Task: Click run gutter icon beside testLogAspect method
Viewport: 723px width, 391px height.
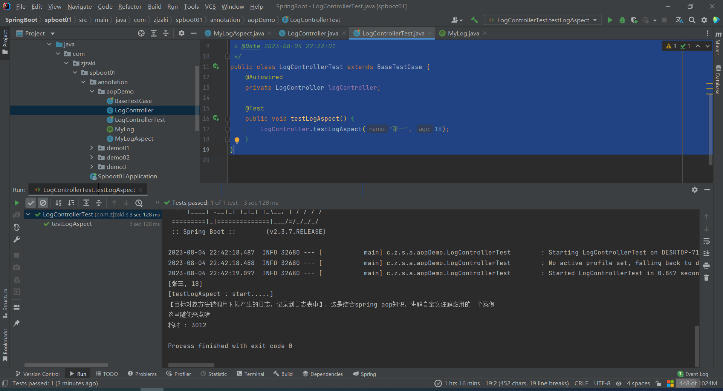Action: coord(216,118)
